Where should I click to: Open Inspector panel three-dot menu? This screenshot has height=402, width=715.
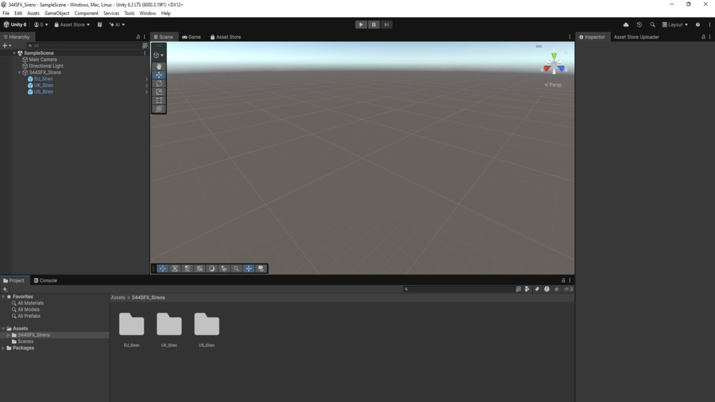click(710, 37)
